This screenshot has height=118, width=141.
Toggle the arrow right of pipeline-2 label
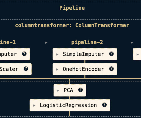tap(132, 42)
